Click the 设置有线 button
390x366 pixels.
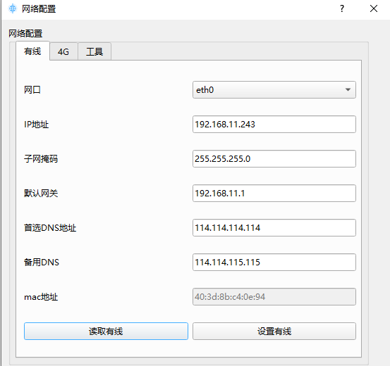274,332
